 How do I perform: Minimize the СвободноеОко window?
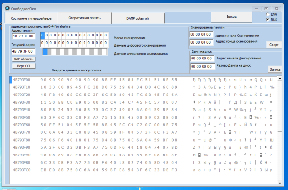coord(257,9)
